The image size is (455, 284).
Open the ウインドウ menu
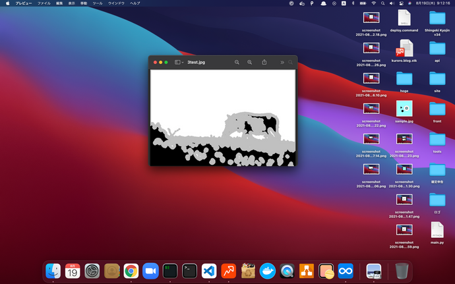(116, 3)
